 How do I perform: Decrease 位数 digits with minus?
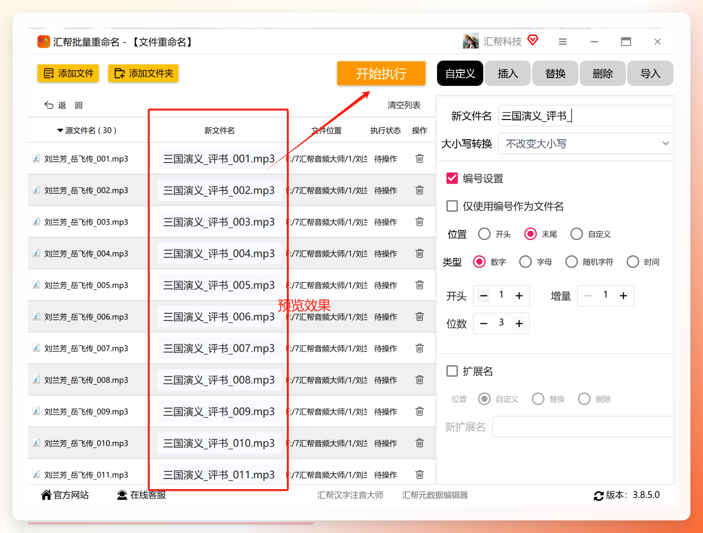[484, 323]
